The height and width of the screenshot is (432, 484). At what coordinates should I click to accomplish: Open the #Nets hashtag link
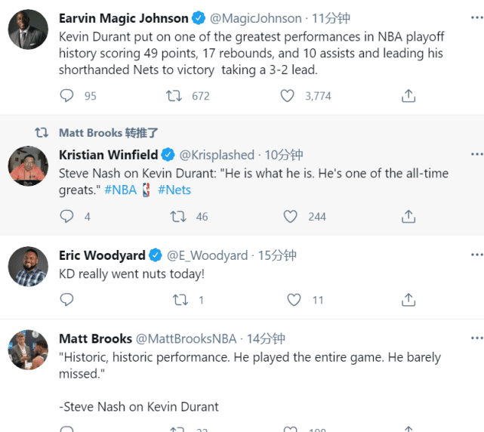(174, 190)
